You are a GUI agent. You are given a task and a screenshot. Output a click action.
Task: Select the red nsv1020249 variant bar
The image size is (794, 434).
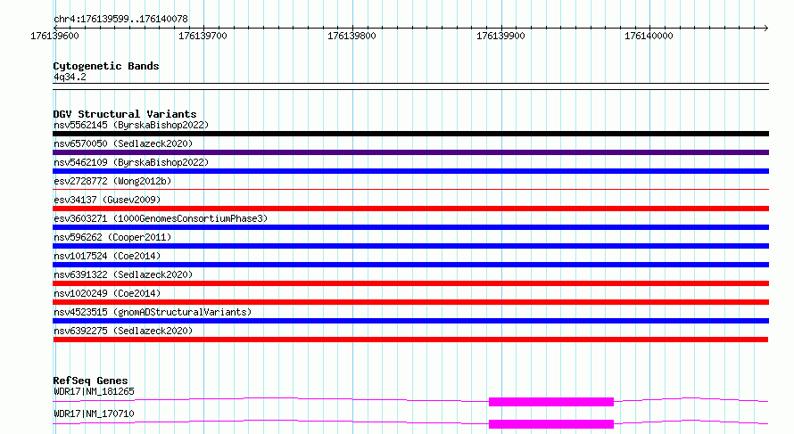[410, 302]
